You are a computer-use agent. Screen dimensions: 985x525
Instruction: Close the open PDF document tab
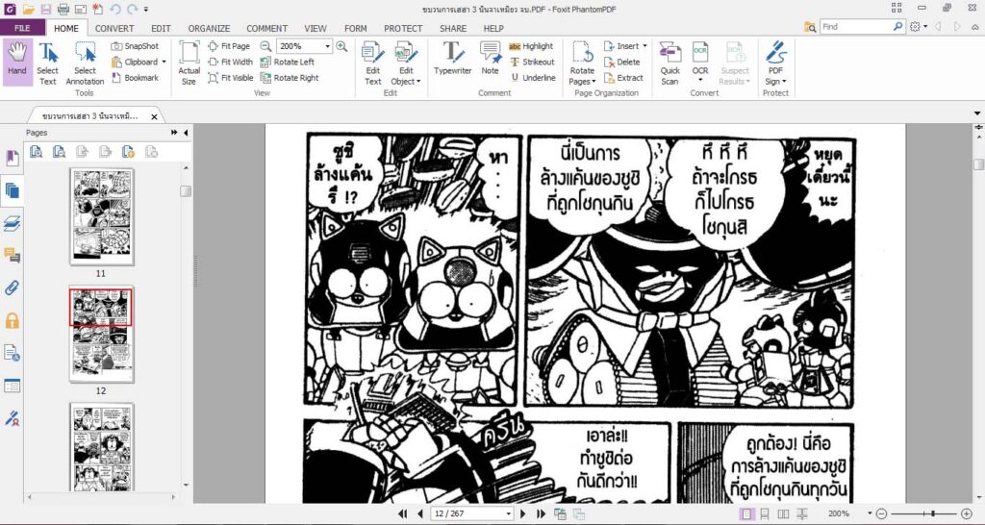point(154,116)
